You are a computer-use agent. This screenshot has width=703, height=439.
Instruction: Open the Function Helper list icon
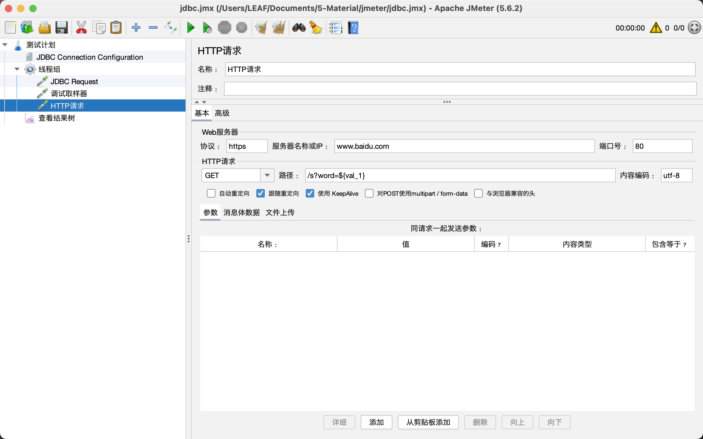click(x=336, y=28)
